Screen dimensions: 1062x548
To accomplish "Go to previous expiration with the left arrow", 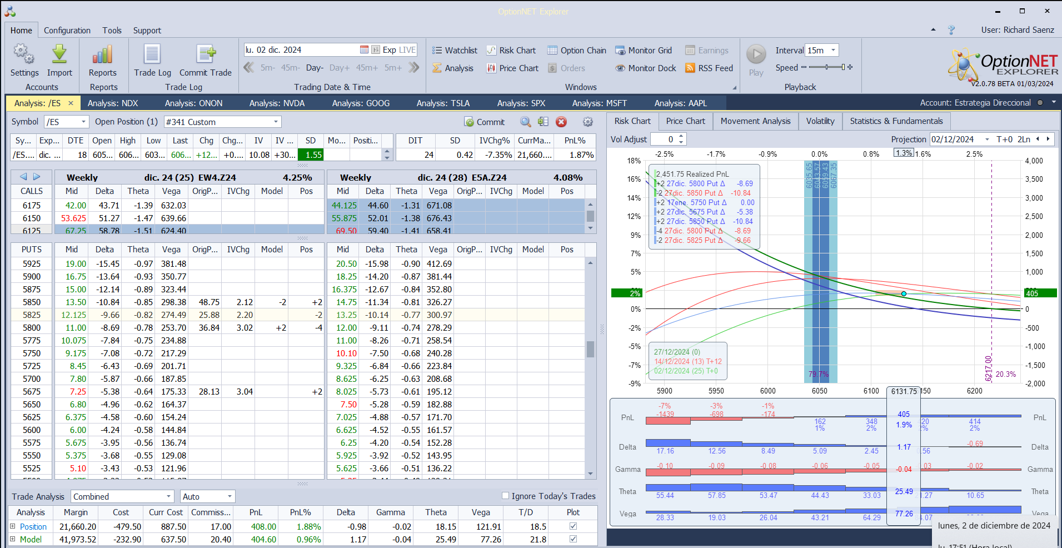I will 23,177.
